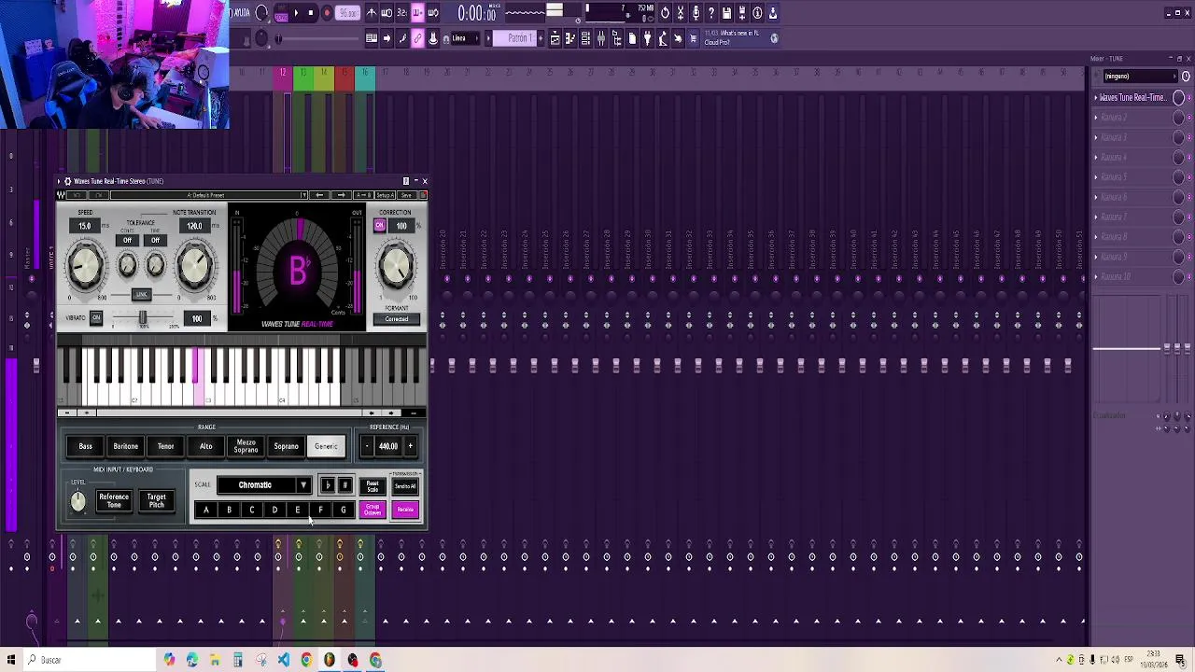Expand the Waves Tune Real-Time mixer slot arrow
The width and height of the screenshot is (1195, 672).
point(1097,97)
